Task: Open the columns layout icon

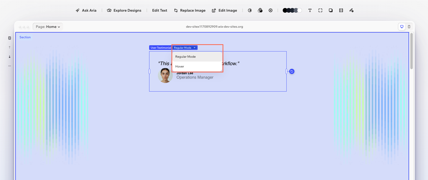Action: (x=341, y=10)
